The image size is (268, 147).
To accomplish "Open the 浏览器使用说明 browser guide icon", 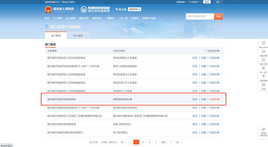I will (x=263, y=129).
